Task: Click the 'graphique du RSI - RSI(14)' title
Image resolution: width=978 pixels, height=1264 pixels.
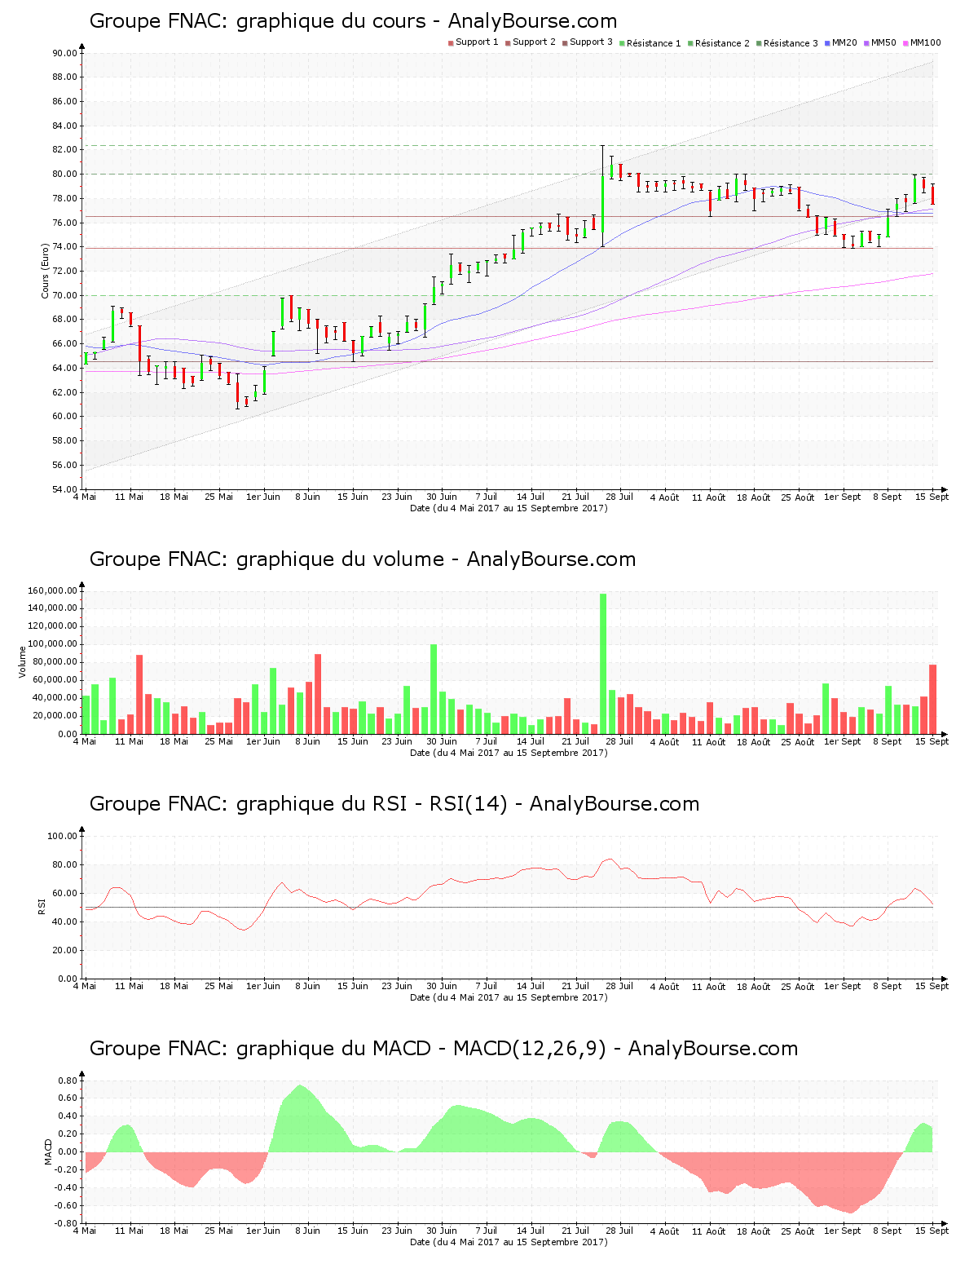Action: [x=394, y=804]
